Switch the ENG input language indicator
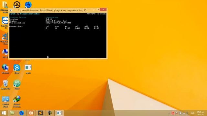 [192, 113]
